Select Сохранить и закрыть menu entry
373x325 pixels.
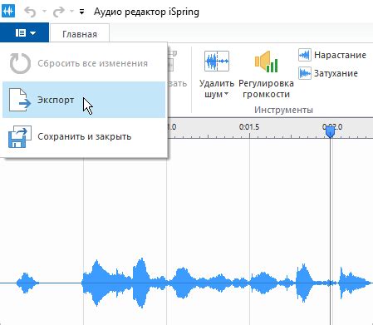(84, 136)
